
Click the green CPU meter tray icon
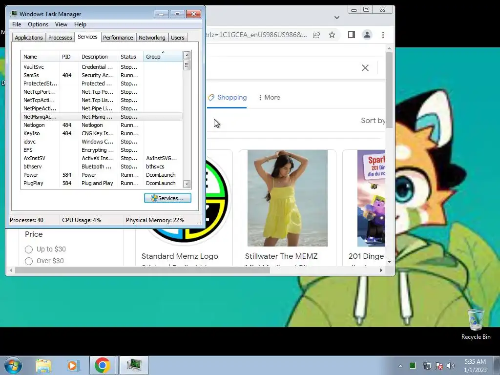tap(413, 365)
